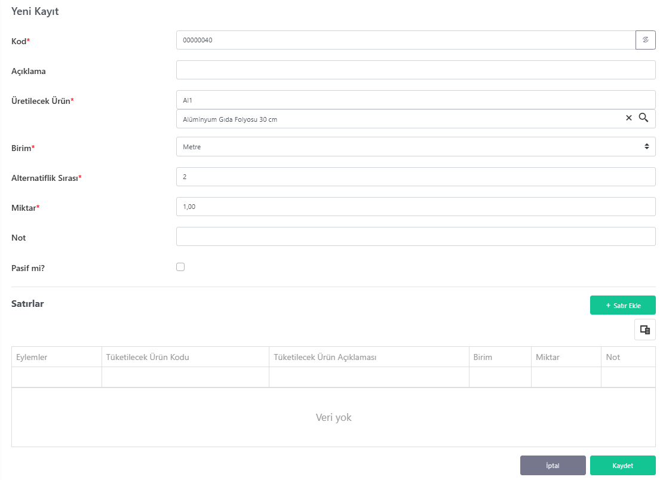Click the Alternatiflik Sırası input field
This screenshot has width=663, height=480.
coord(416,177)
